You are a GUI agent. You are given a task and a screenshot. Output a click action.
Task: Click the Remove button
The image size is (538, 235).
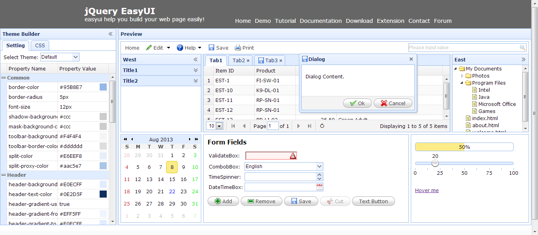click(262, 201)
